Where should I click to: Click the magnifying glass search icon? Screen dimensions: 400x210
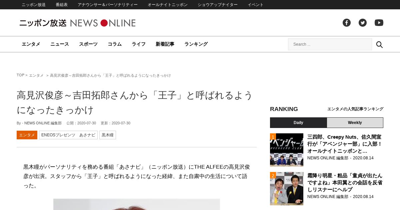pos(379,44)
